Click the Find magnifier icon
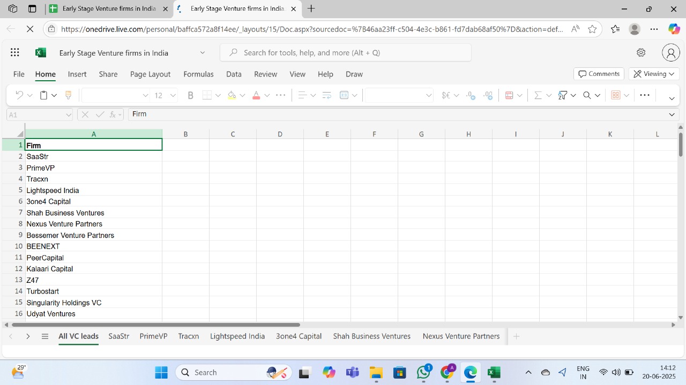686x385 pixels. 587,95
